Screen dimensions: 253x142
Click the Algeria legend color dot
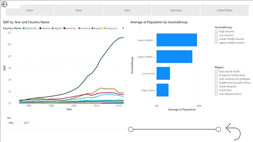(53, 28)
